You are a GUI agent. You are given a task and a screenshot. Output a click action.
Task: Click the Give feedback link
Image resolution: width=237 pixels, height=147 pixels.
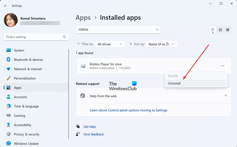click(93, 134)
